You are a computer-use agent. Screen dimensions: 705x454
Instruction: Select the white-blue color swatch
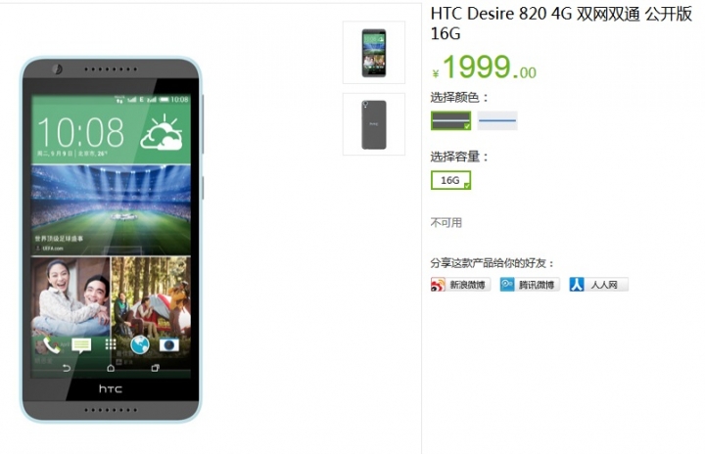coord(497,120)
